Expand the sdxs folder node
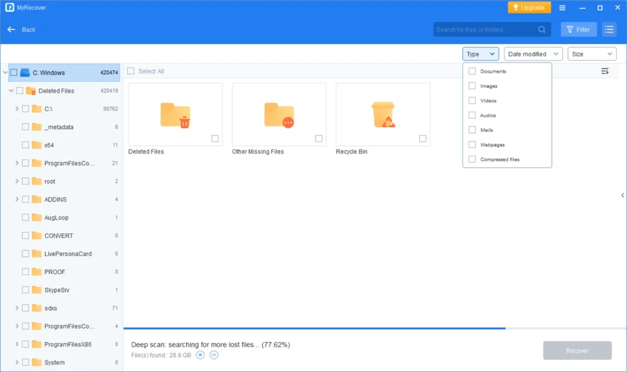This screenshot has height=372, width=627. pyautogui.click(x=17, y=308)
